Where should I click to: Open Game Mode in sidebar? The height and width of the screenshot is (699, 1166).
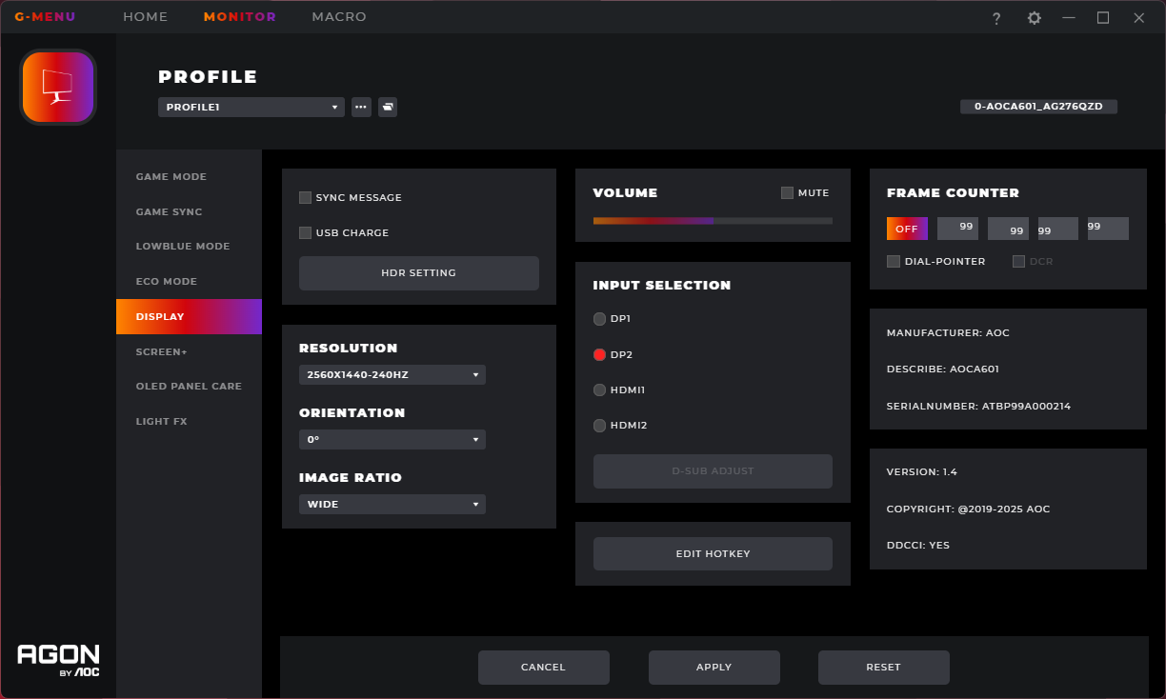point(189,177)
